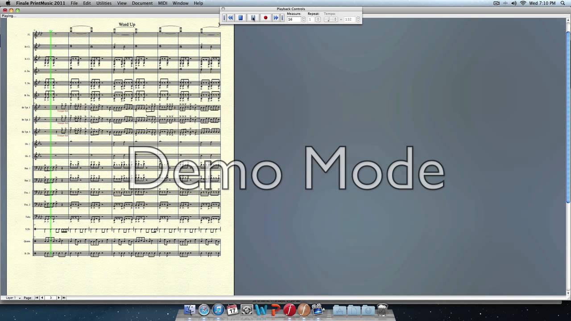Viewport: 571px width, 321px height.
Task: Click the page number field showing 3
Action: pos(50,298)
